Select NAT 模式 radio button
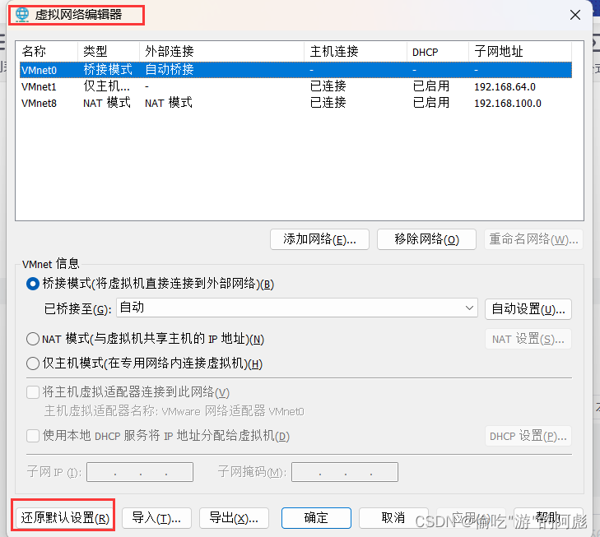 click(33, 339)
